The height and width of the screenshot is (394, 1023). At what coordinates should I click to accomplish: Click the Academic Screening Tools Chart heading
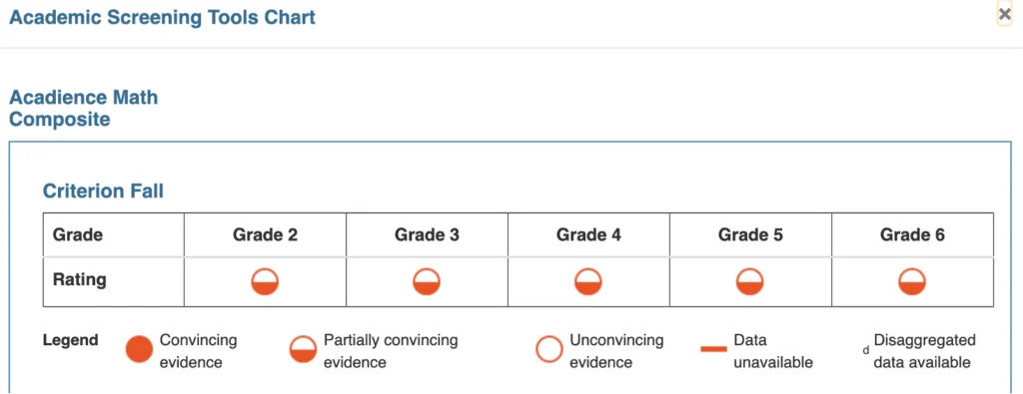[162, 18]
